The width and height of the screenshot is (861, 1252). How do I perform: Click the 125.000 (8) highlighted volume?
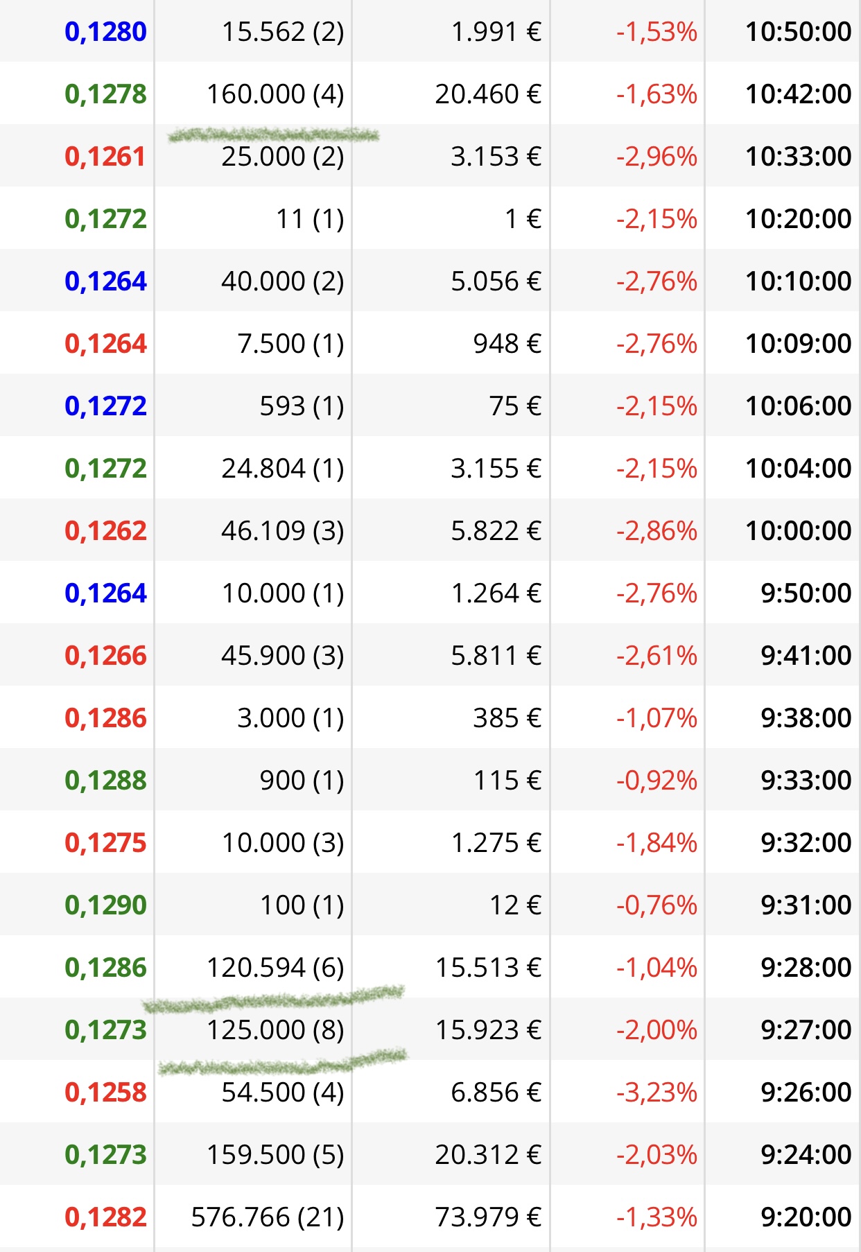pos(275,1030)
